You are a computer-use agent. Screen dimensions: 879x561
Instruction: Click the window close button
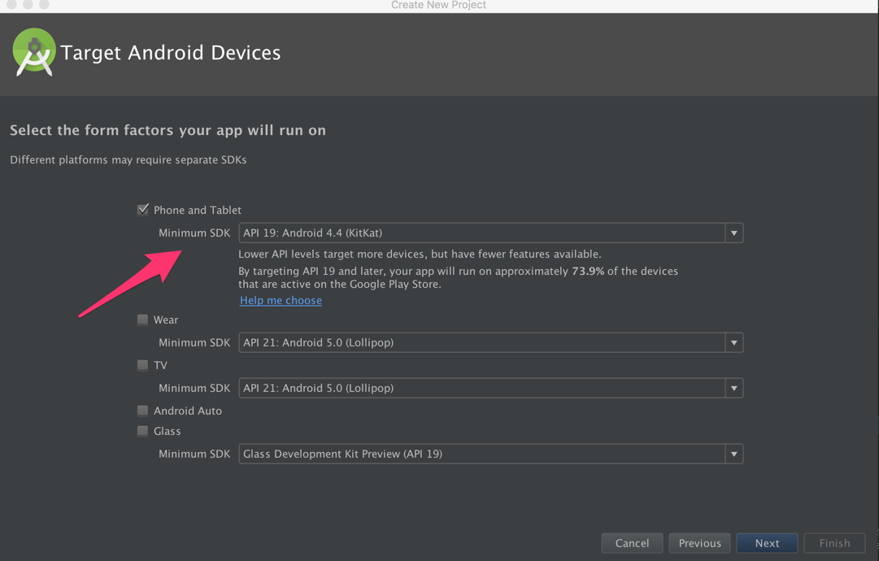[x=11, y=4]
